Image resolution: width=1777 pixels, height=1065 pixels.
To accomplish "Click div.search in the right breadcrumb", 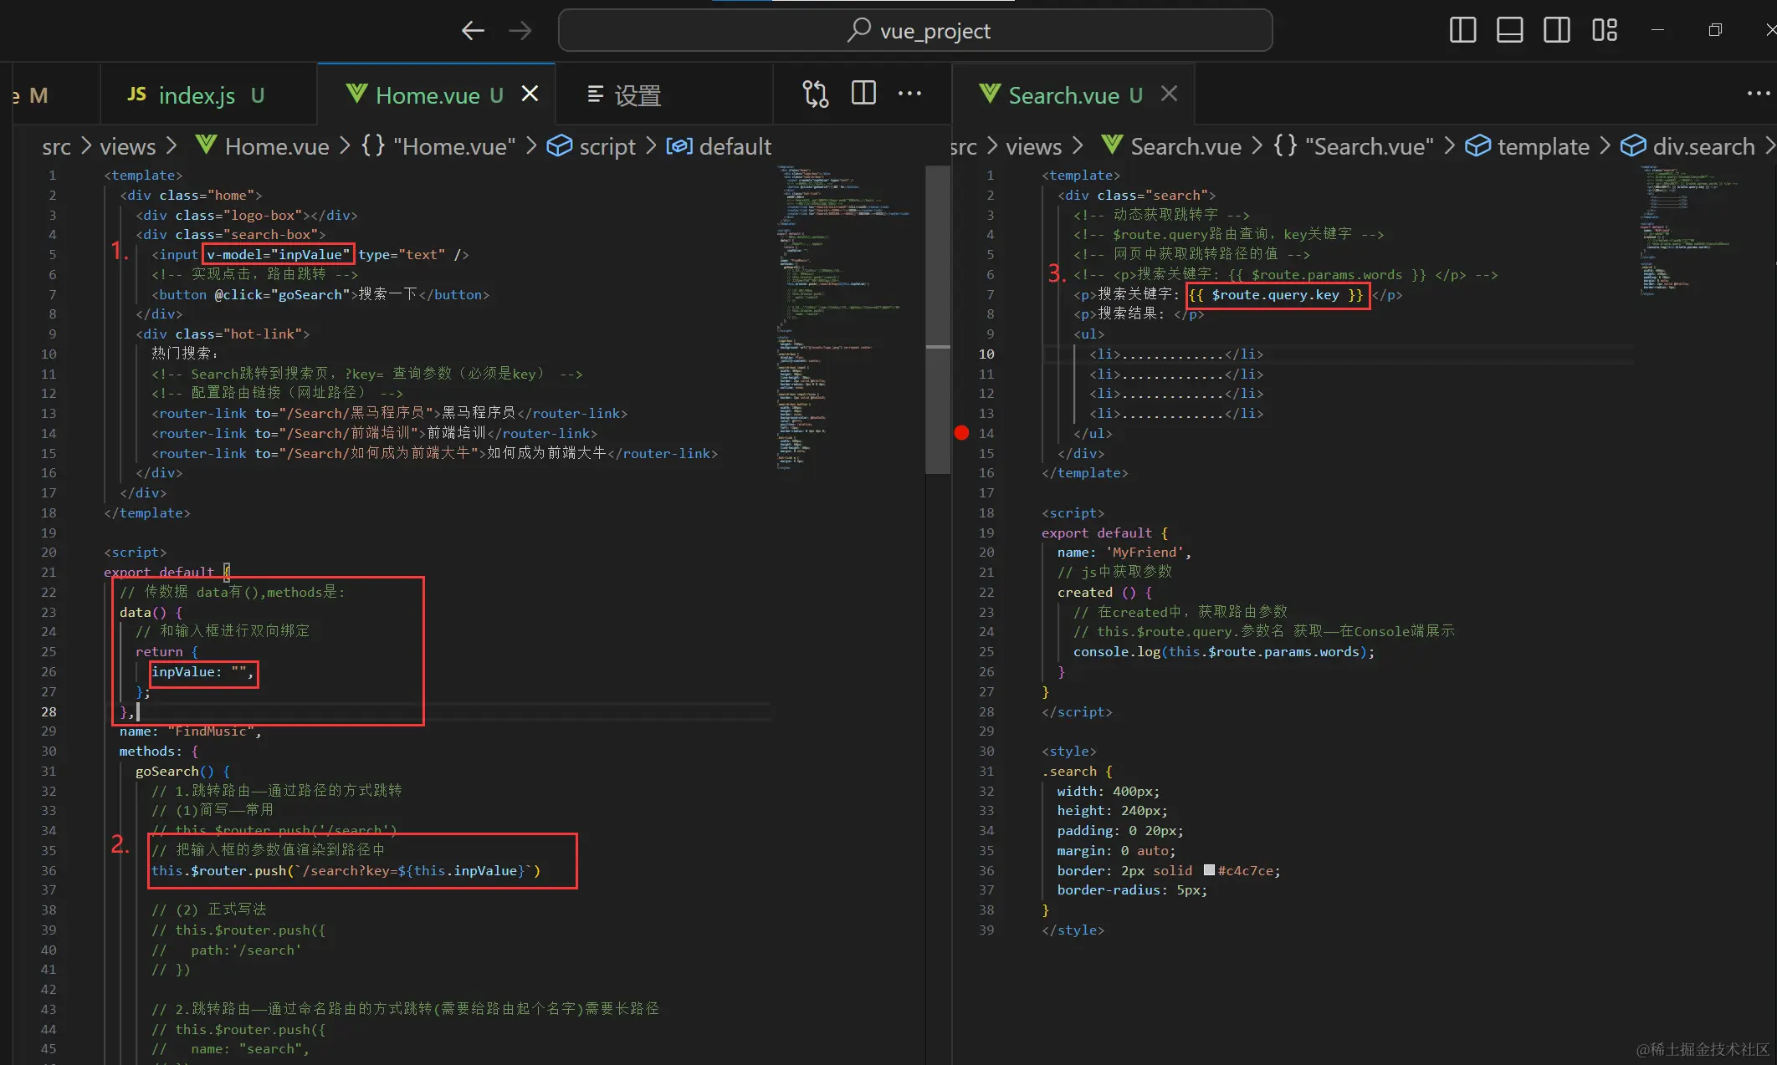I will (1703, 147).
